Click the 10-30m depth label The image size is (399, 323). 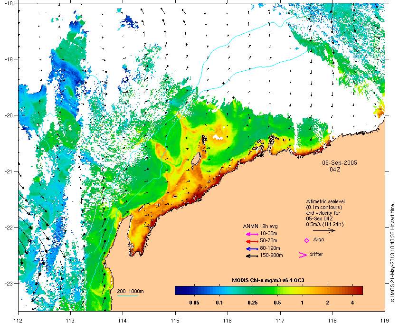pyautogui.click(x=268, y=233)
